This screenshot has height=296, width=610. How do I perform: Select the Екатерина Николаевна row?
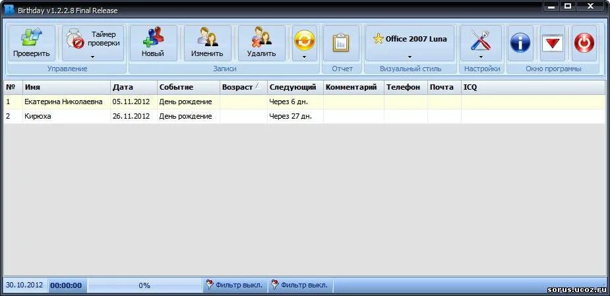pos(305,102)
